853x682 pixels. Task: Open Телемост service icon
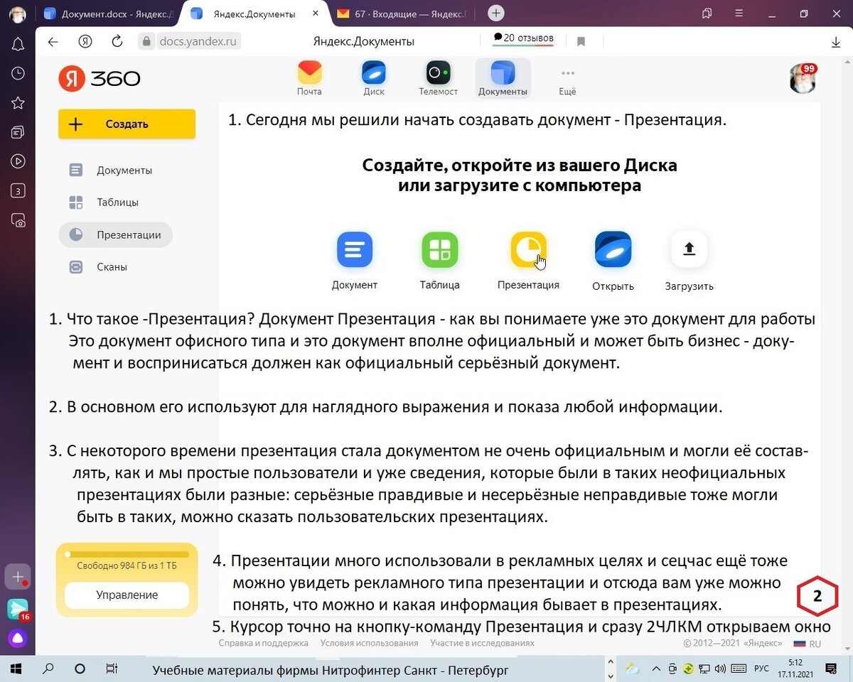pyautogui.click(x=439, y=78)
